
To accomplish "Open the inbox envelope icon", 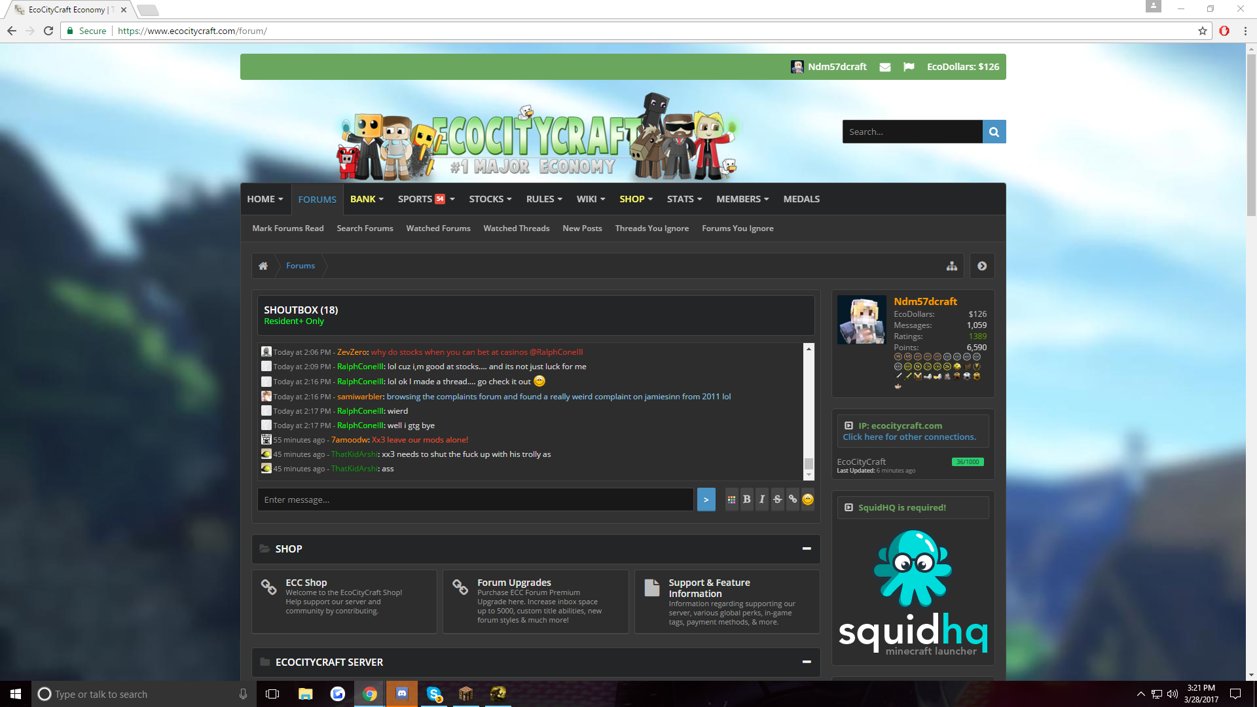I will [x=884, y=67].
